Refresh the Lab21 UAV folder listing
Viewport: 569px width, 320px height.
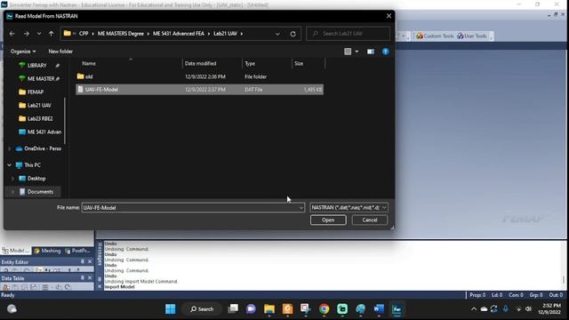(293, 34)
